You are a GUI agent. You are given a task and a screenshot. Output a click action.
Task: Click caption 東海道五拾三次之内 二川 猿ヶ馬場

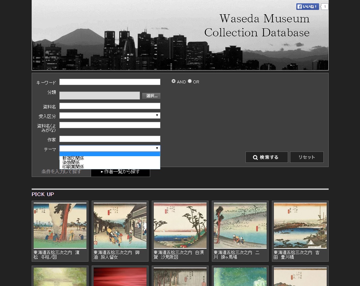[237, 255]
